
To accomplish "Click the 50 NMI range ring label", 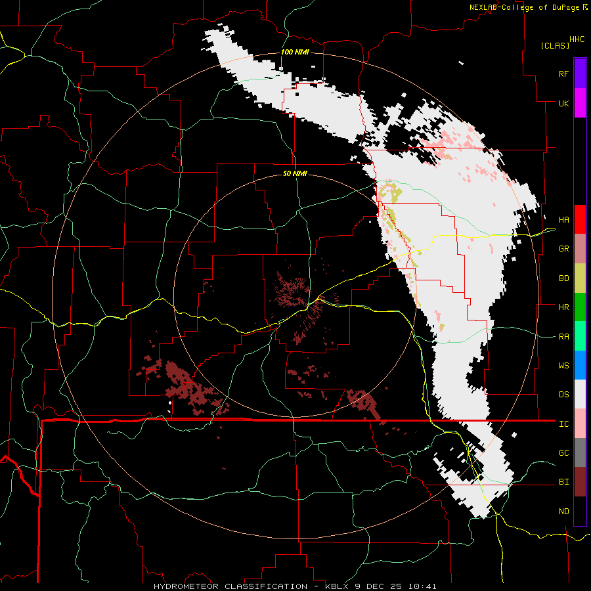I will click(295, 173).
